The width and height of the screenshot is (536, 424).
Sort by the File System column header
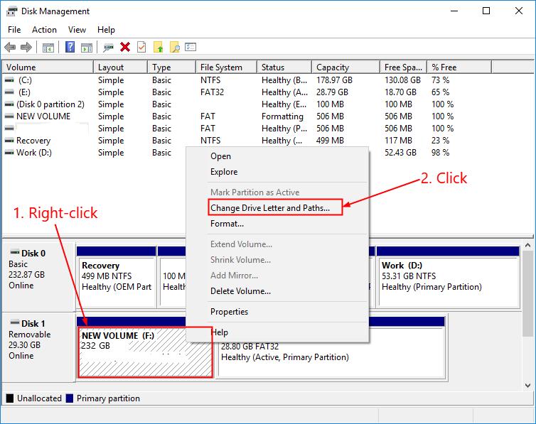click(x=226, y=67)
